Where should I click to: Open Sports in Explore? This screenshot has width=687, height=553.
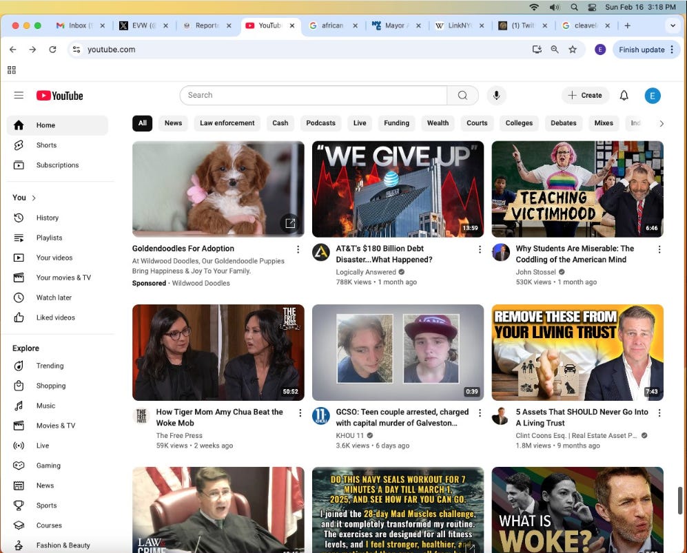(x=57, y=505)
